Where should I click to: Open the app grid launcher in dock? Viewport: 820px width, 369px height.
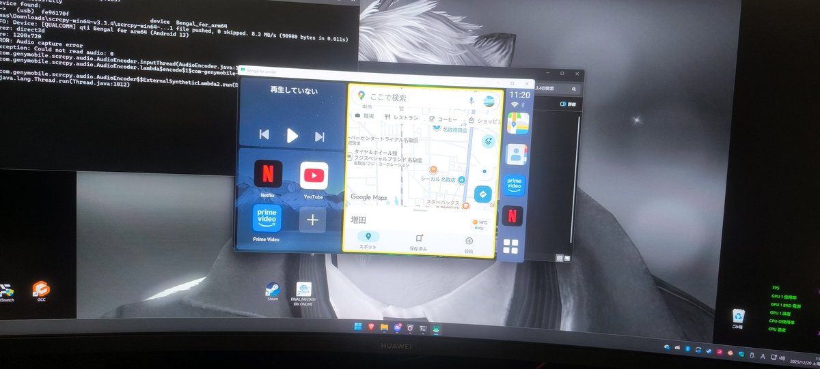pyautogui.click(x=510, y=247)
